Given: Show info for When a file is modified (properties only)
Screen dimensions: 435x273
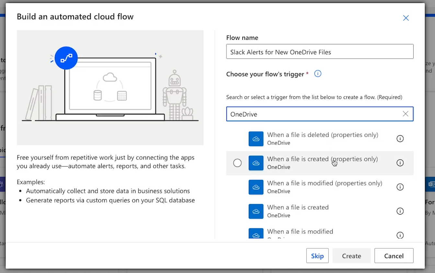Looking at the screenshot, I should coord(400,187).
